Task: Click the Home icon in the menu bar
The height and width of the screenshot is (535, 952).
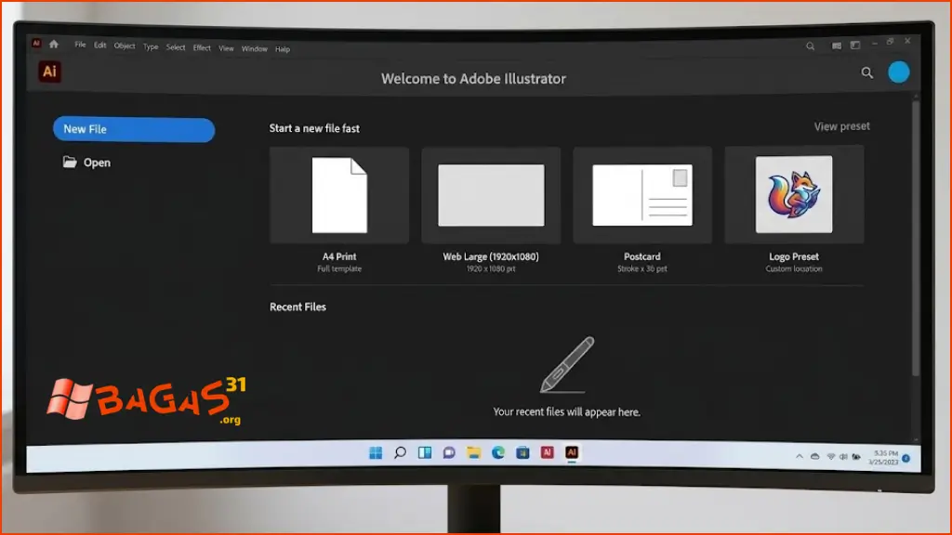Action: [x=53, y=45]
